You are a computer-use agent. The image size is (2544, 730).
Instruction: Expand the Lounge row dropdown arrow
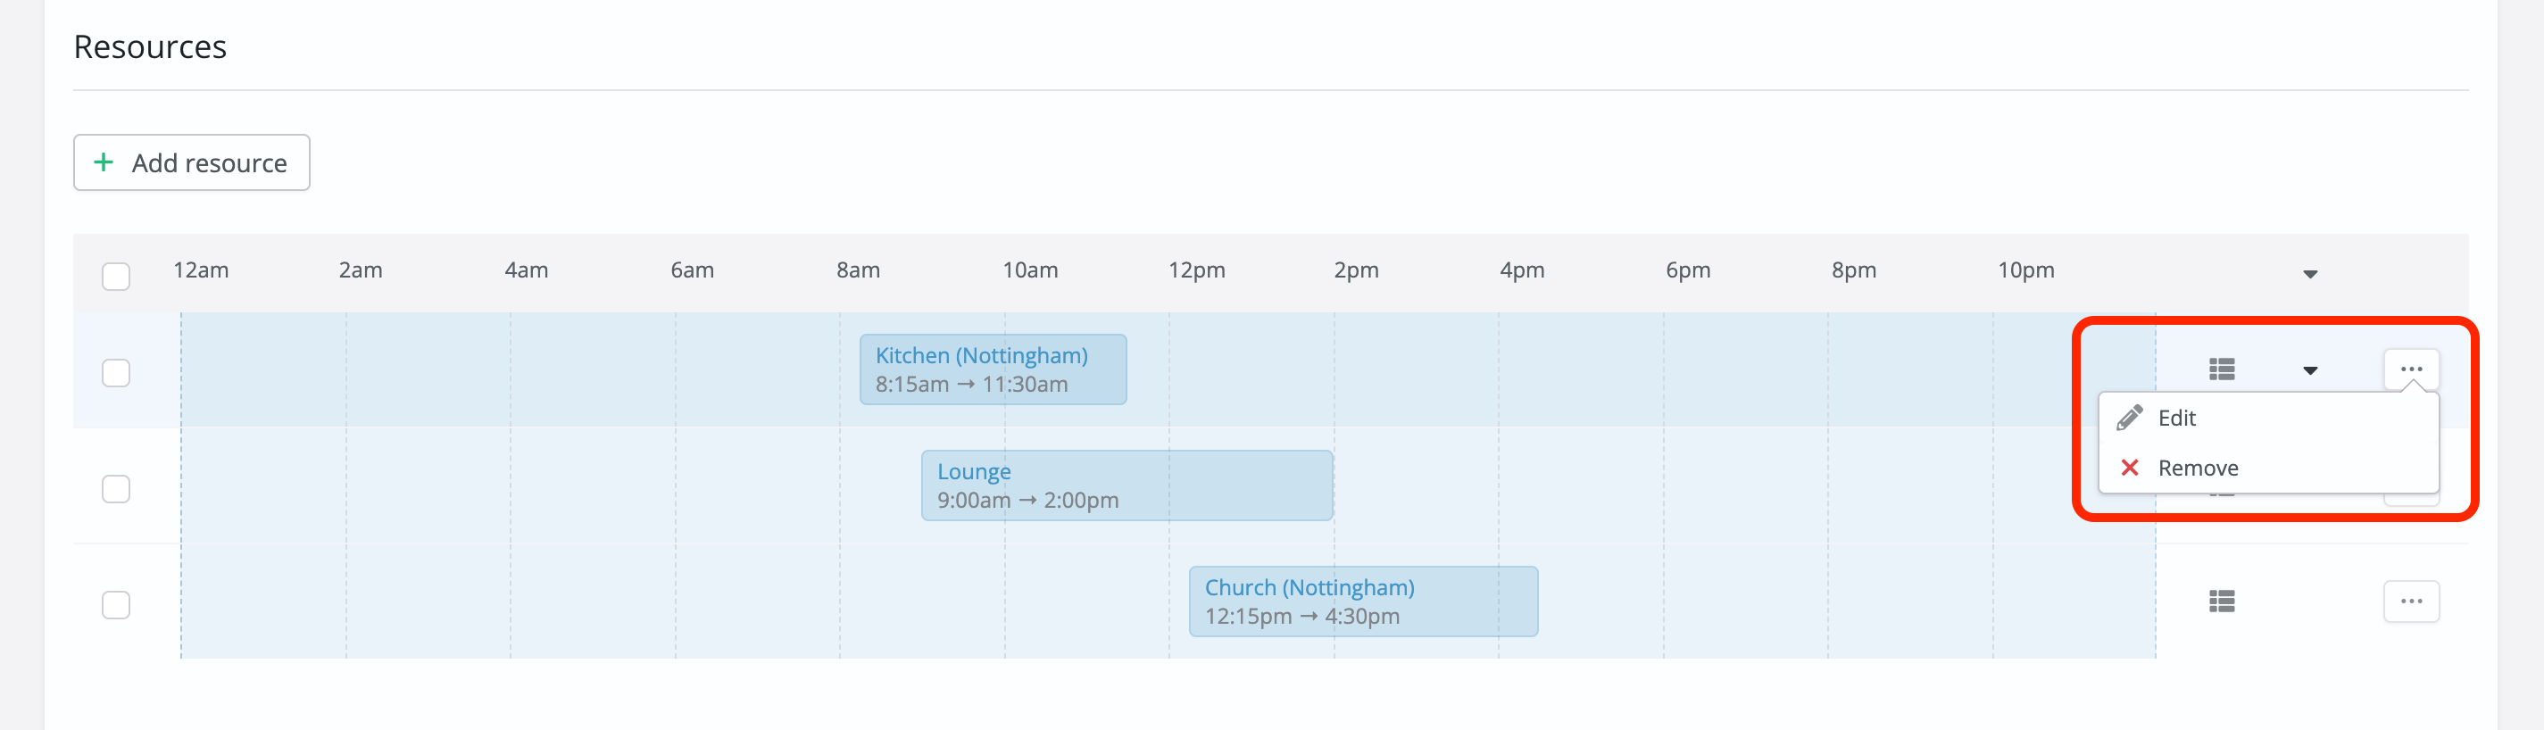(x=2310, y=488)
